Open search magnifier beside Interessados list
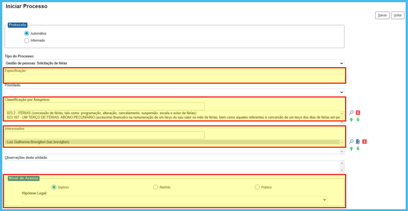Image resolution: width=408 pixels, height=211 pixels. [x=351, y=142]
